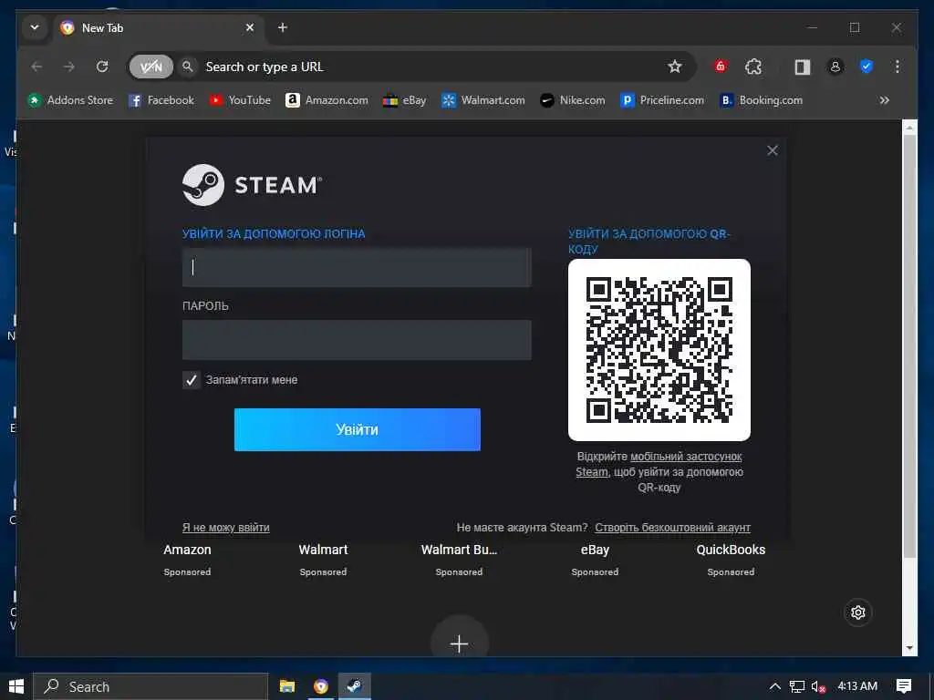Click the Увійти sign-in button
The width and height of the screenshot is (934, 700).
pyautogui.click(x=358, y=430)
